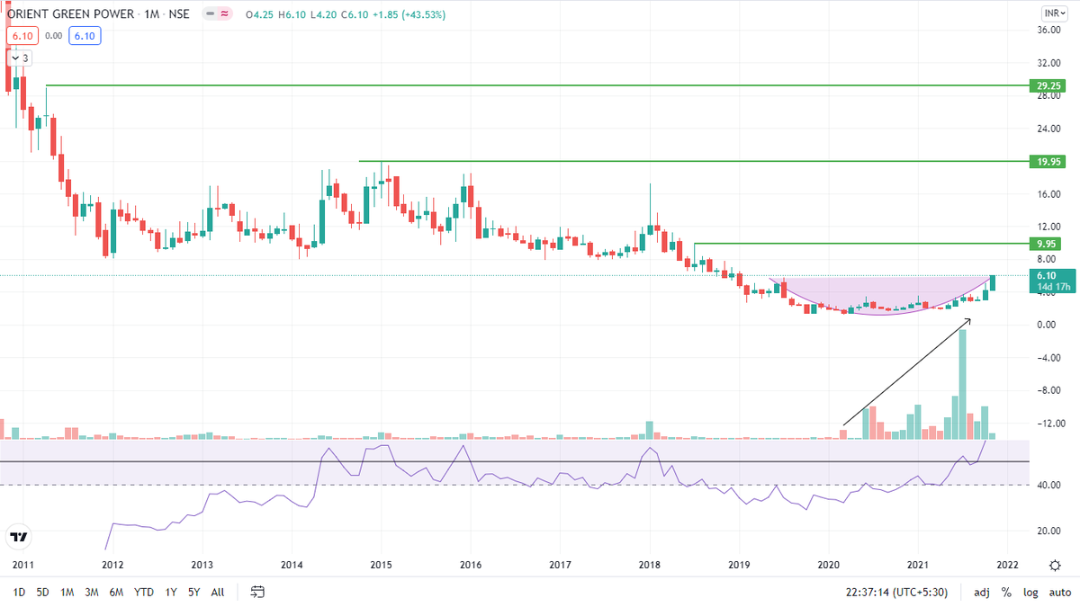The height and width of the screenshot is (607, 1080).
Task: Click the 40.00 RSI axis label
Action: pos(1049,485)
